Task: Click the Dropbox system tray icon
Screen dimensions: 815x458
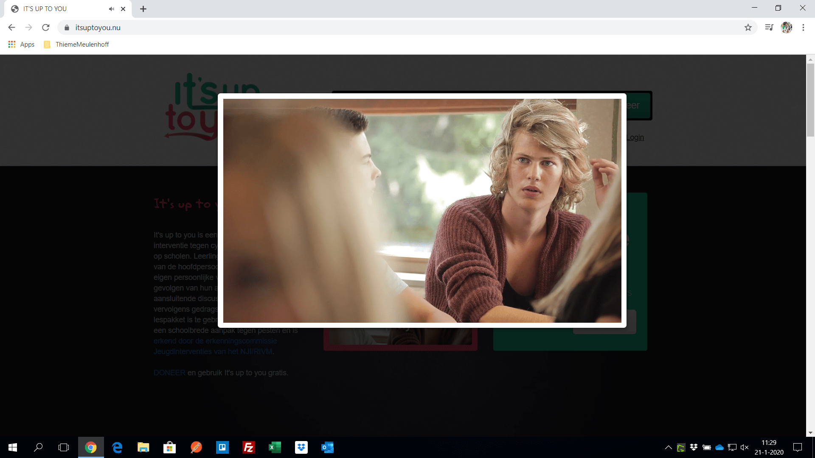Action: pyautogui.click(x=694, y=447)
